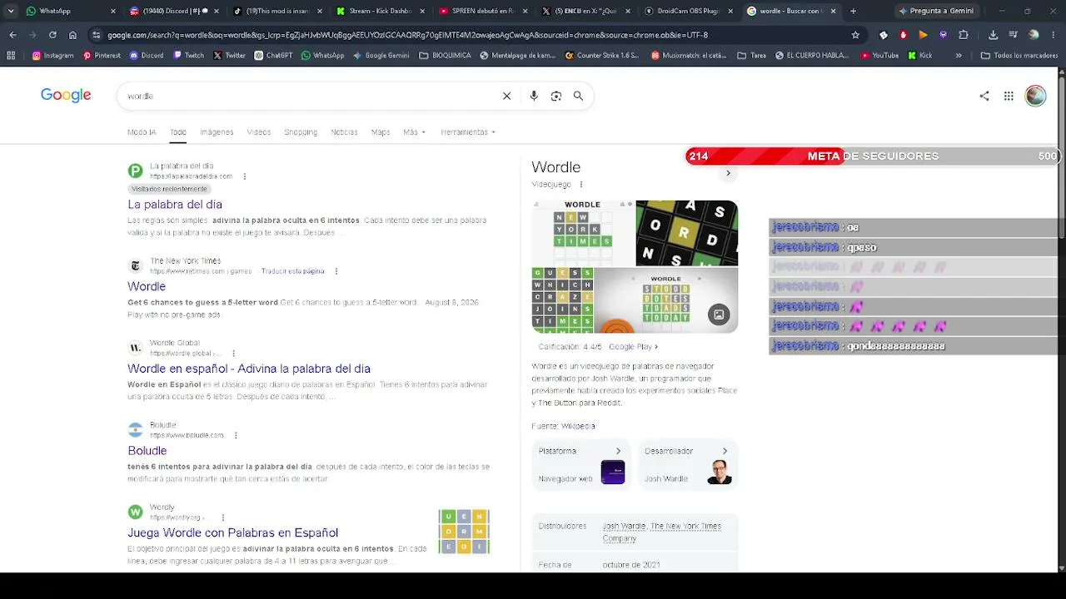Open the Google Play rating link

pos(633,347)
